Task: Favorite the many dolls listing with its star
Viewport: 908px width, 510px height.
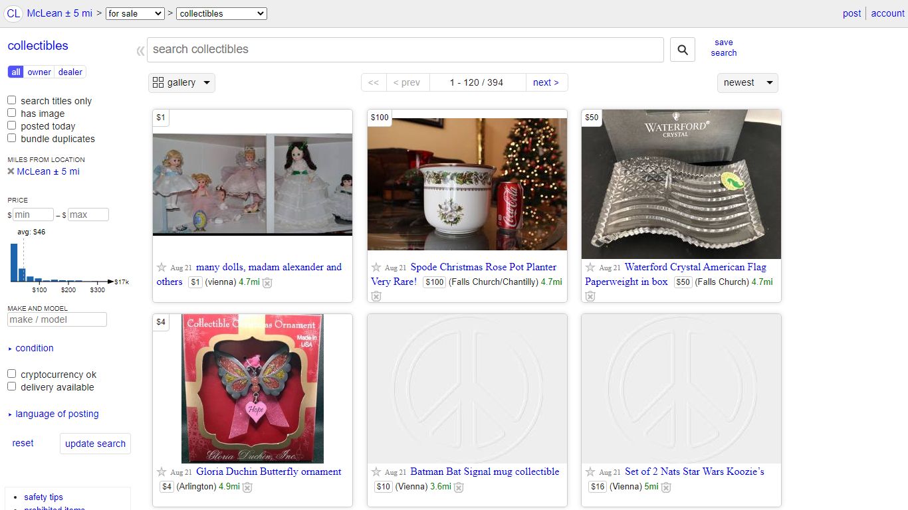Action: 162,268
